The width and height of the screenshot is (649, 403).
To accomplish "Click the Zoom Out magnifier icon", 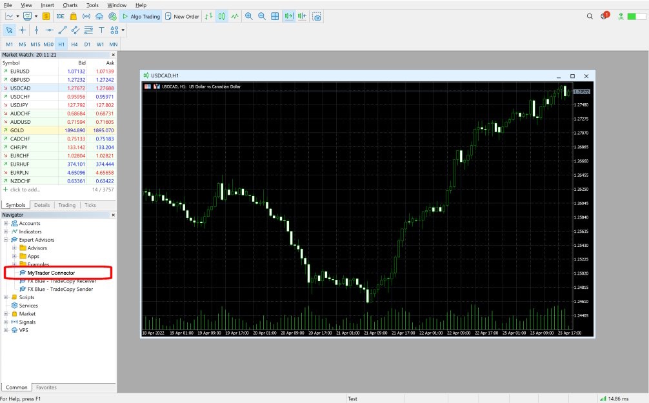I will click(262, 16).
